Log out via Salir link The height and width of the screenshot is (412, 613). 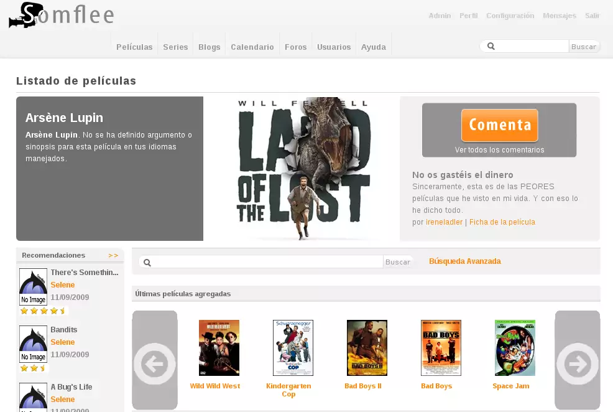point(592,16)
